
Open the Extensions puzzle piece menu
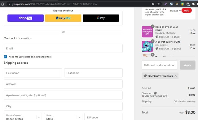coord(193,4)
